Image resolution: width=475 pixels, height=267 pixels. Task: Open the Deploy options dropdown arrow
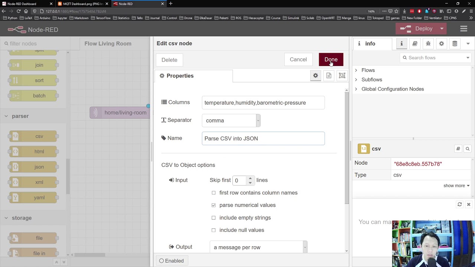(x=442, y=29)
